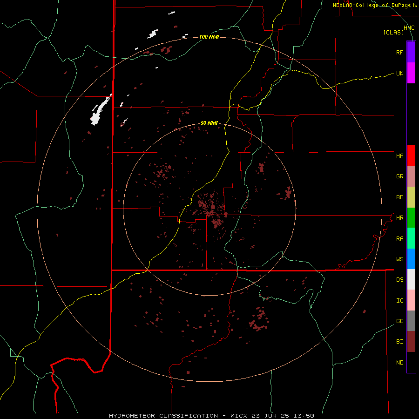Pick the RA mint legend swatch
Viewport: 419px width, 419px height.
(411, 238)
